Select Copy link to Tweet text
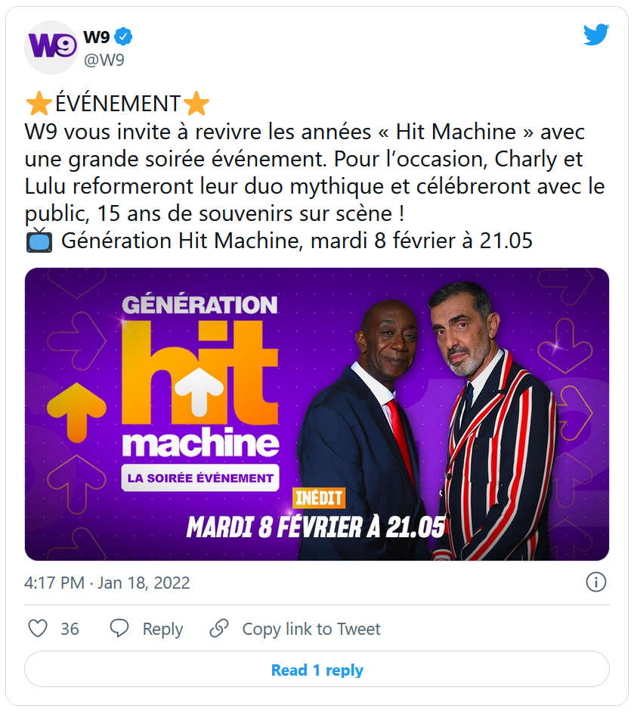Viewport: 634px width, 712px height. point(311,629)
